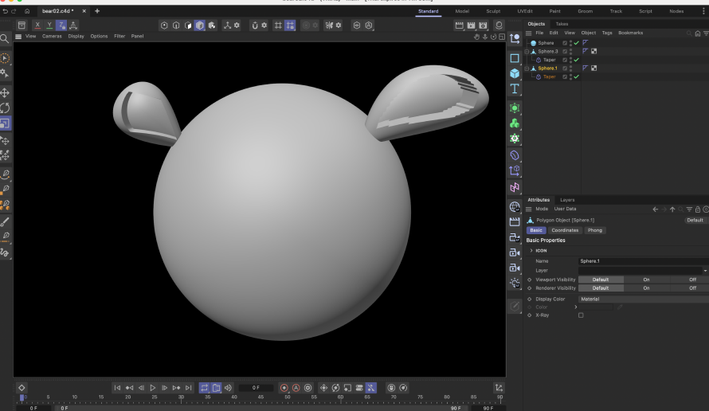
Task: Toggle the Sphere object's layer checkbox
Action: click(x=565, y=43)
